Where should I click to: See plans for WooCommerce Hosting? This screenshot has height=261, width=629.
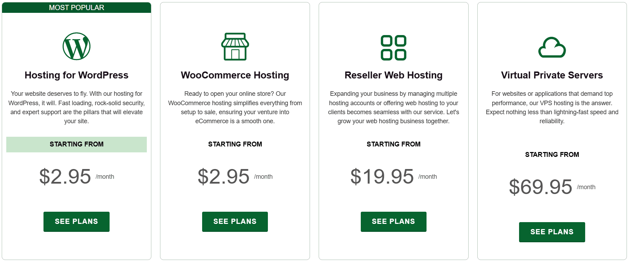pos(235,221)
